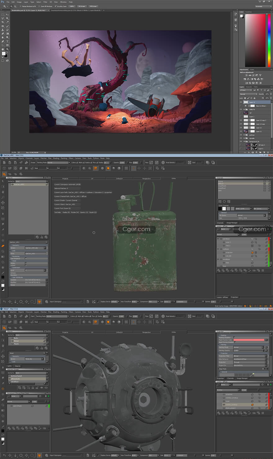
Task: Hide Layer 12 copy 2 in Photoshop Layers panel
Action: (x=241, y=120)
